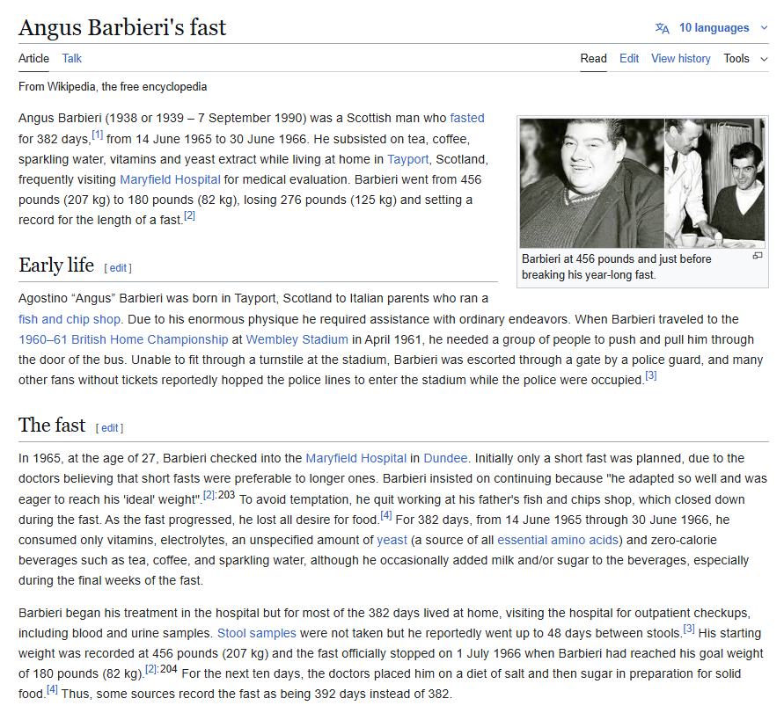Image resolution: width=784 pixels, height=713 pixels.
Task: Click the language translation icon
Action: [662, 28]
